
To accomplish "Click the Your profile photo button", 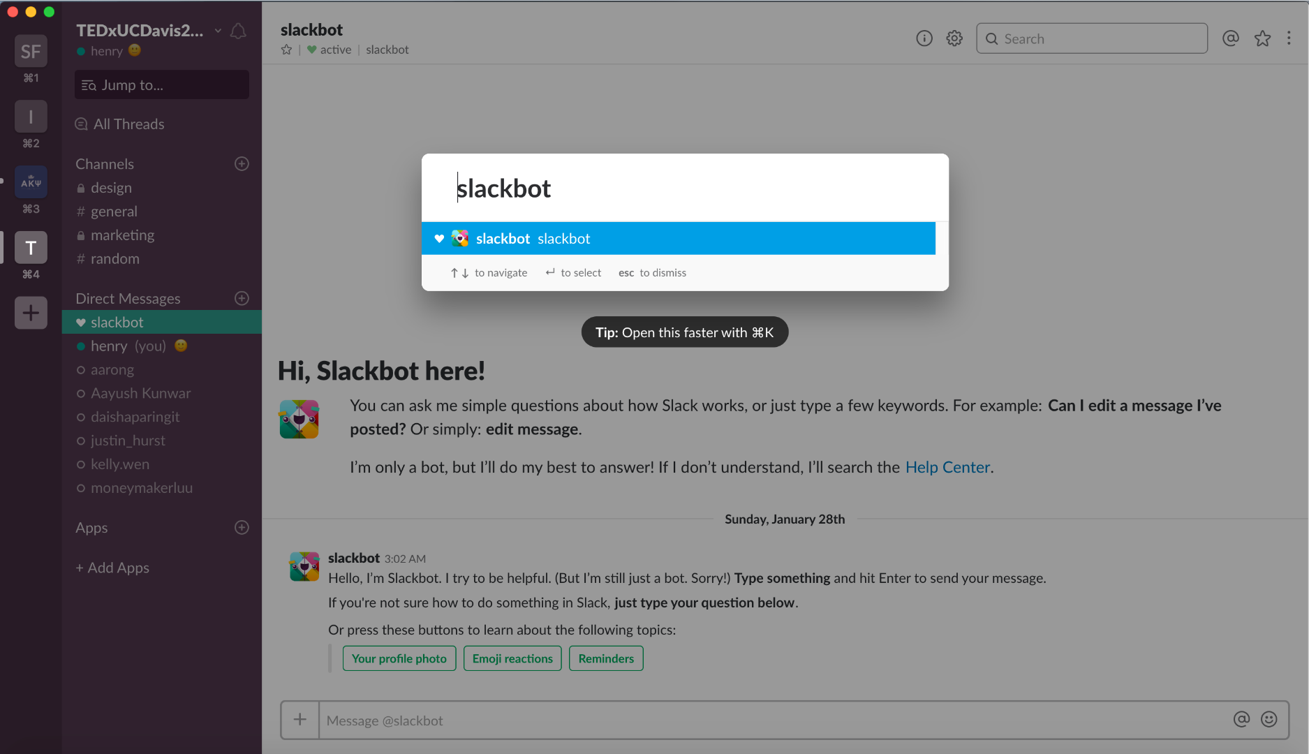I will click(399, 658).
